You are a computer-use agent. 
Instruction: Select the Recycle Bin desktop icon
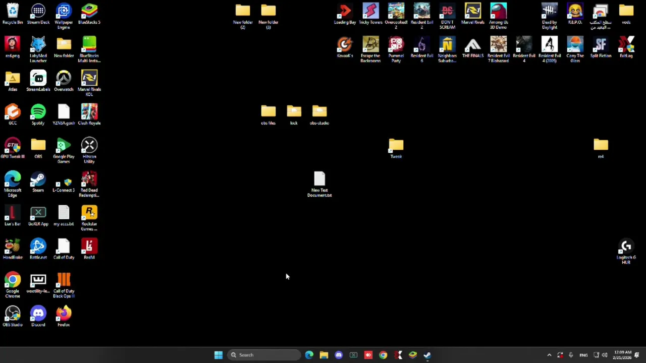(x=13, y=14)
